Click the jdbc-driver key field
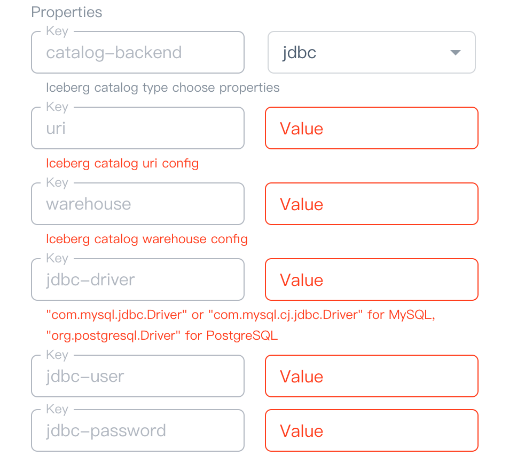 137,279
